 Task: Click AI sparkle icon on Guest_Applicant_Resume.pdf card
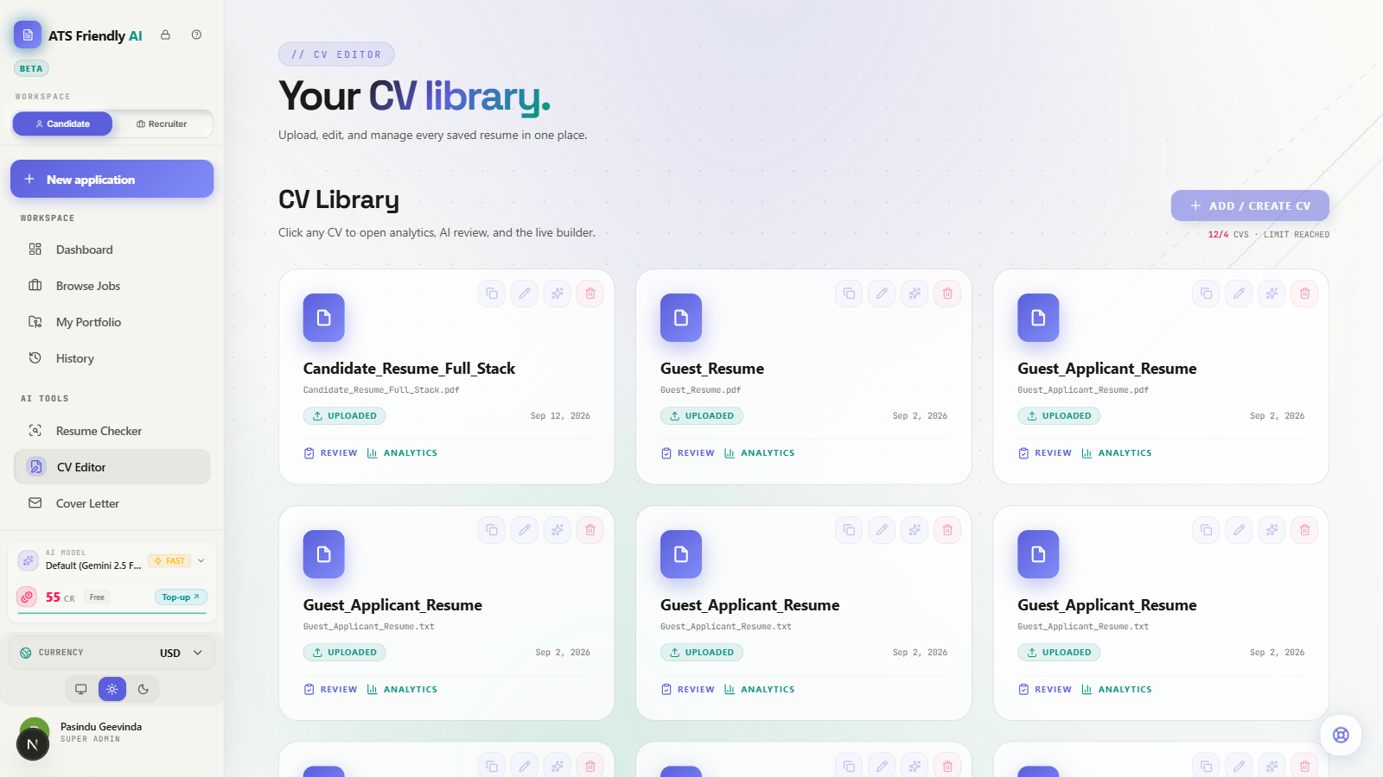pos(1271,294)
